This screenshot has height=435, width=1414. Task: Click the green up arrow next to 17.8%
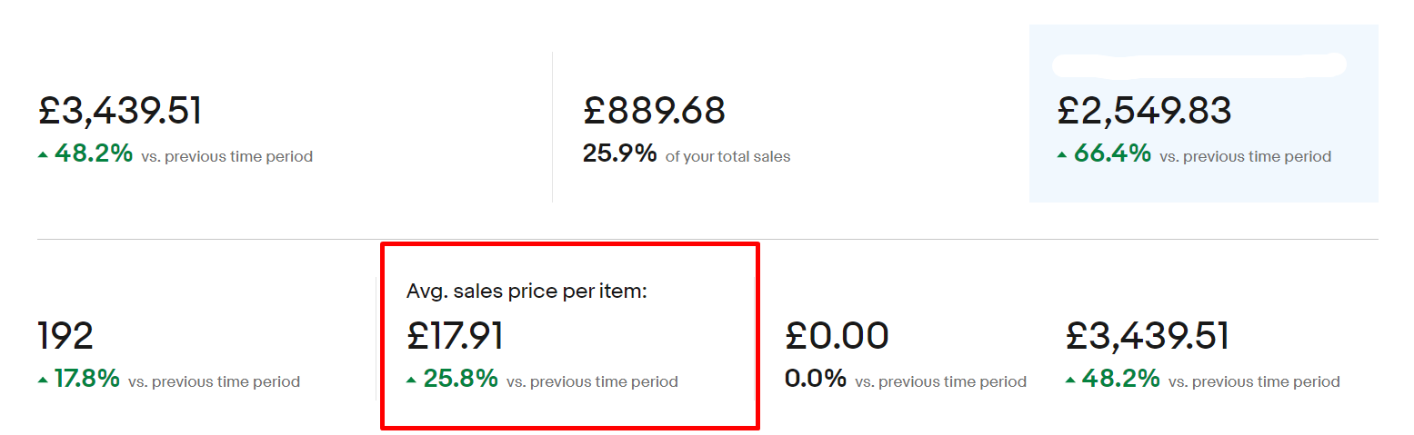click(x=43, y=381)
